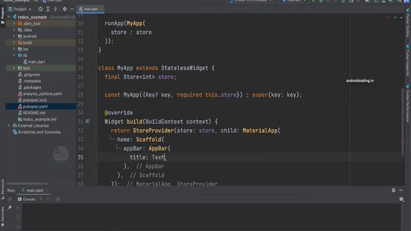The width and height of the screenshot is (411, 231).
Task: Open the Favorites tool window tab
Action: pos(3,216)
